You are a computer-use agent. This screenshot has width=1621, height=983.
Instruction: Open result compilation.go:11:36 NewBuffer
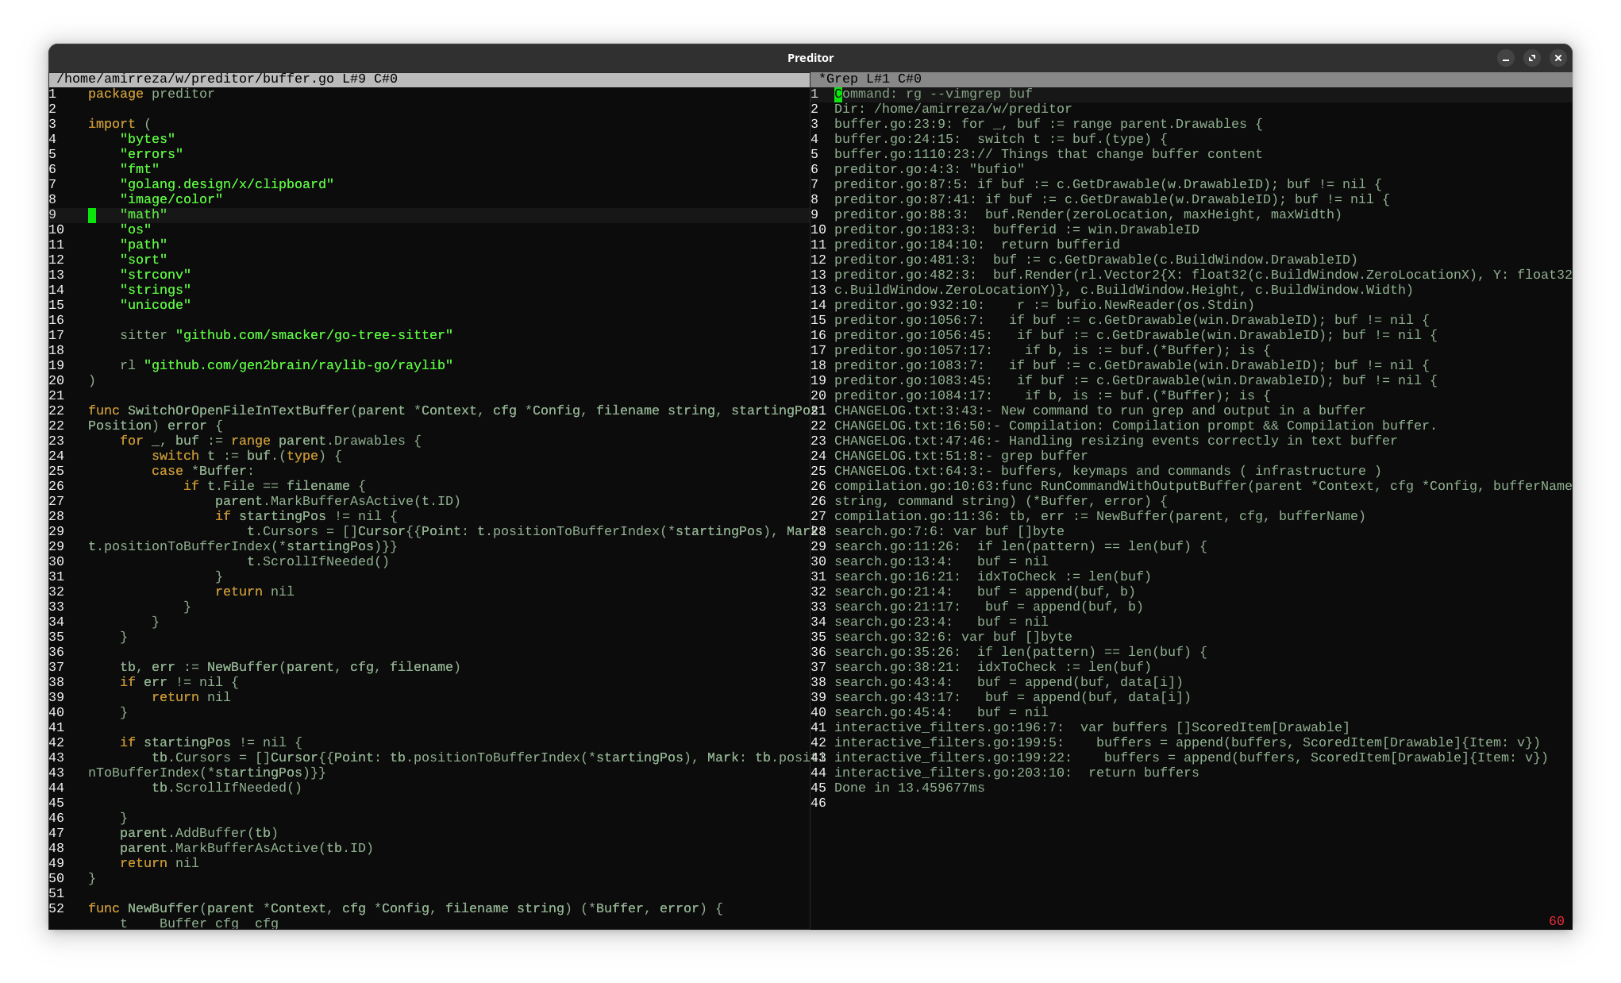(x=1099, y=517)
